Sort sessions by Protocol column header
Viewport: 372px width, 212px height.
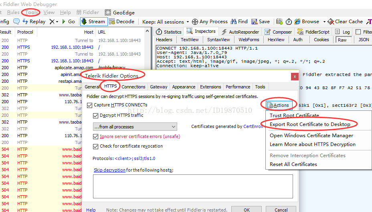click(25, 32)
